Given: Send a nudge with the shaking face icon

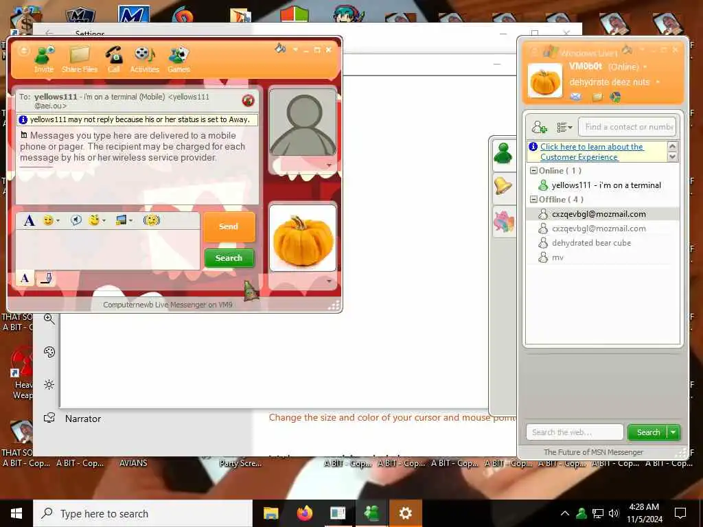Looking at the screenshot, I should (x=152, y=220).
